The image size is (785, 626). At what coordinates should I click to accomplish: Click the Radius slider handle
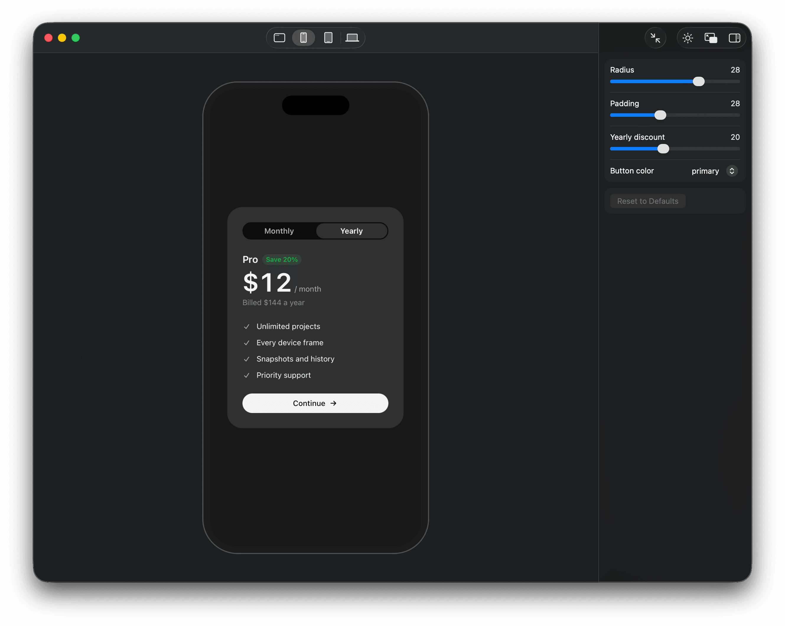698,81
